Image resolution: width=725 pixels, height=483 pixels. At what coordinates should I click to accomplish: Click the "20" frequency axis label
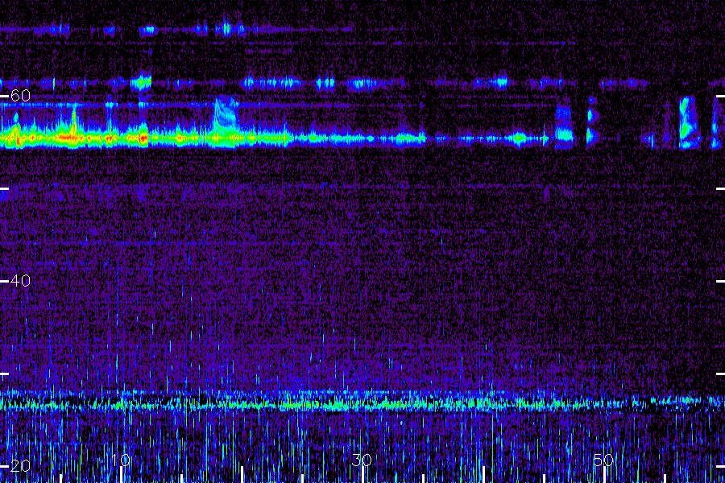coord(20,465)
